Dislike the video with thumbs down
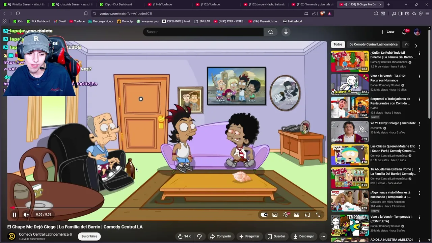 (199, 236)
